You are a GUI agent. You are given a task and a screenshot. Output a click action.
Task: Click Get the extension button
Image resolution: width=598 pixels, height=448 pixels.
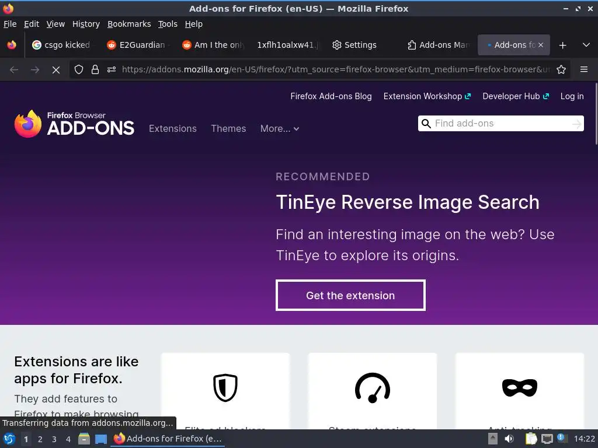tap(350, 295)
